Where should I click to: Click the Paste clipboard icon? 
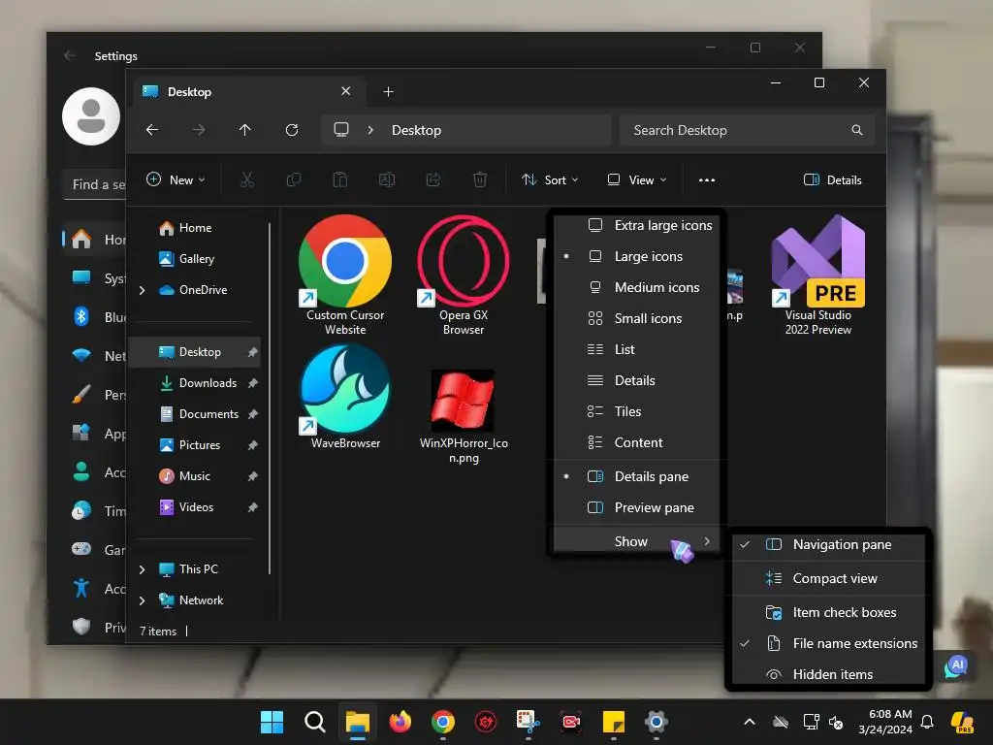340,179
